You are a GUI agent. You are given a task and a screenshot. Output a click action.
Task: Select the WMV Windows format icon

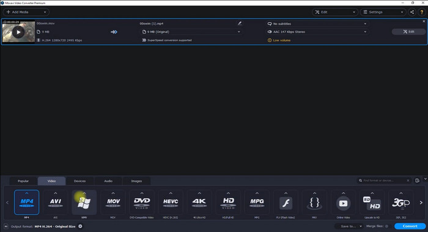pyautogui.click(x=84, y=202)
